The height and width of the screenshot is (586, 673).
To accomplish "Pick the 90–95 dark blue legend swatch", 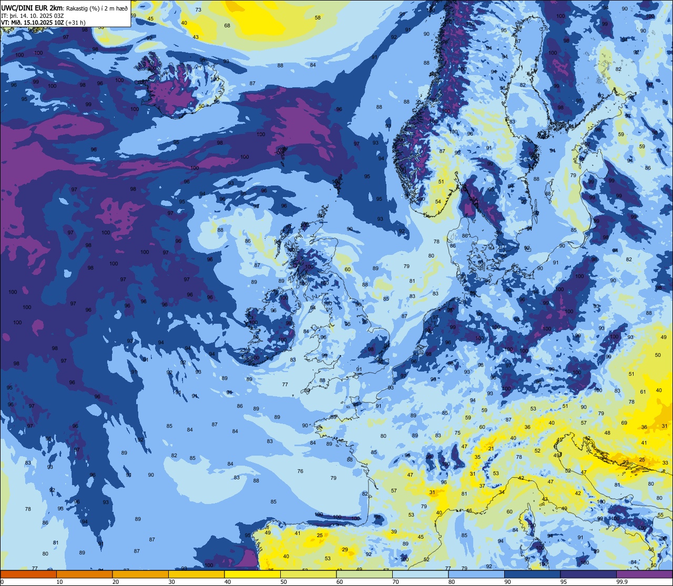I will coord(532,574).
